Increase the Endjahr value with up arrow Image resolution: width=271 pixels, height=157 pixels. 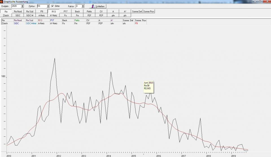coord(23,5)
